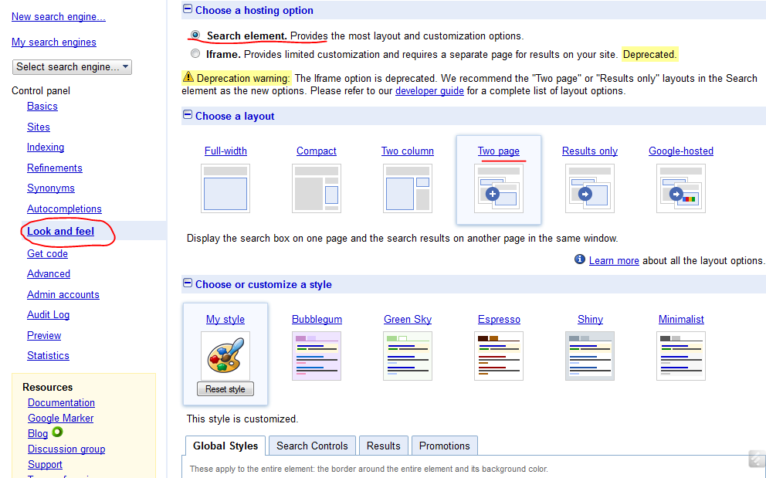The width and height of the screenshot is (766, 478).
Task: Select the Minimalist style preview thumbnail
Action: pos(681,356)
